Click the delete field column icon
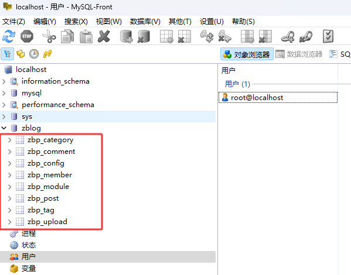The image size is (351, 275). (265, 36)
